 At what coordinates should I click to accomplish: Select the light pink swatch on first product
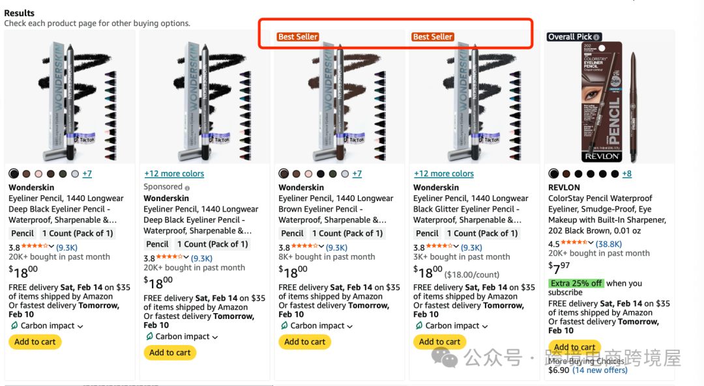(38, 174)
